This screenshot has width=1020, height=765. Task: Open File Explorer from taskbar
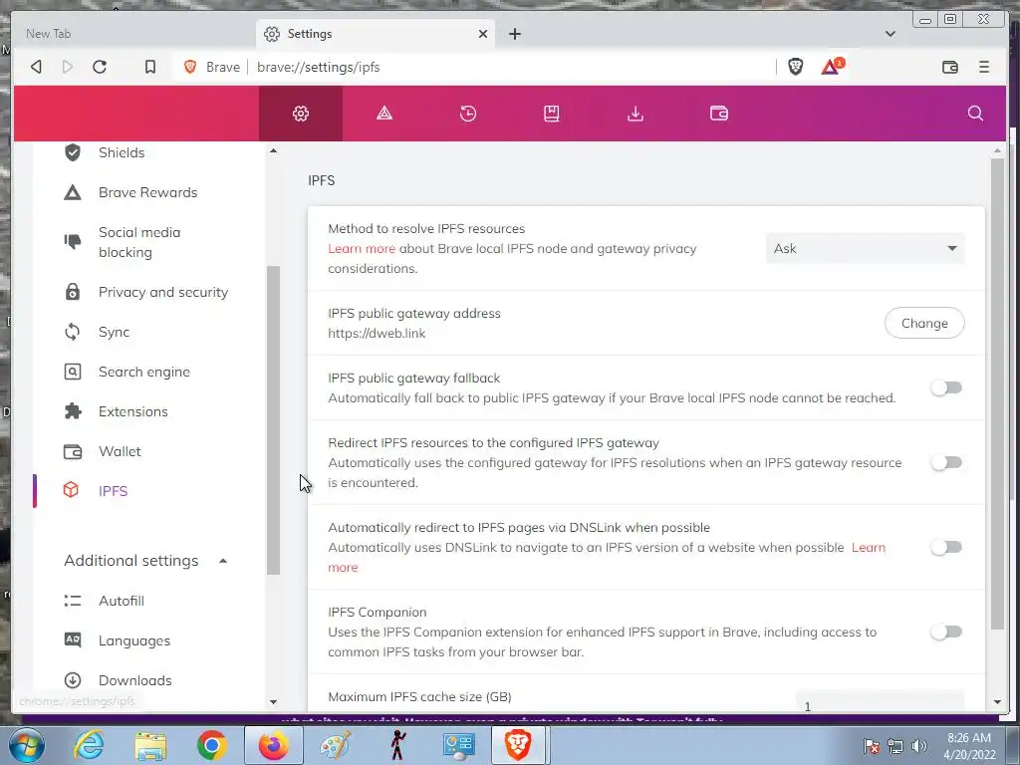click(x=150, y=745)
